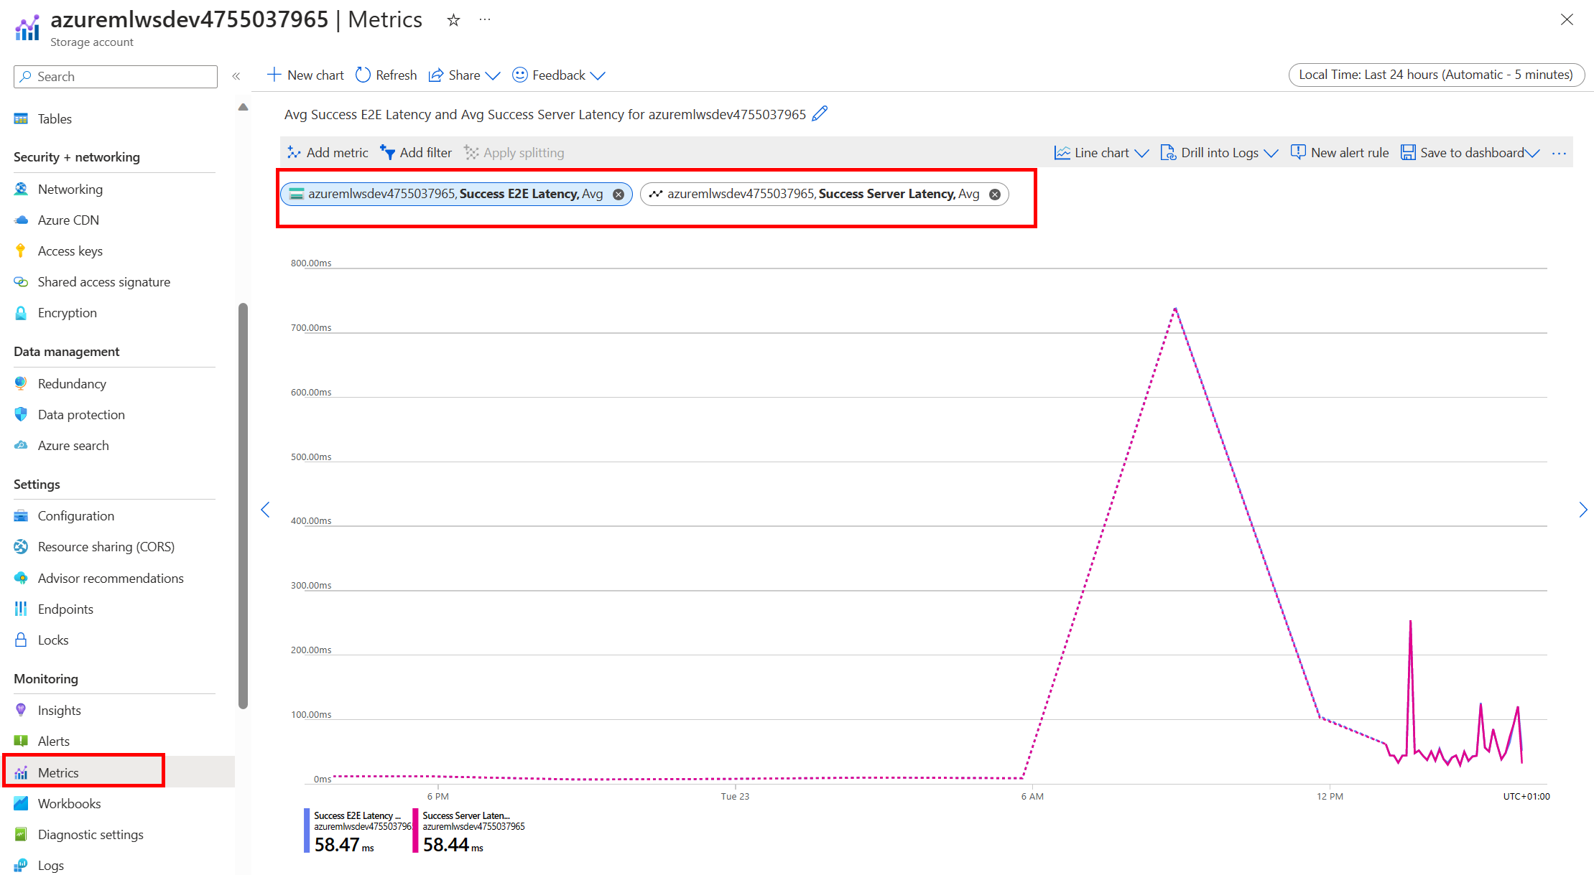This screenshot has height=875, width=1594.
Task: Click the New chart button
Action: click(305, 75)
